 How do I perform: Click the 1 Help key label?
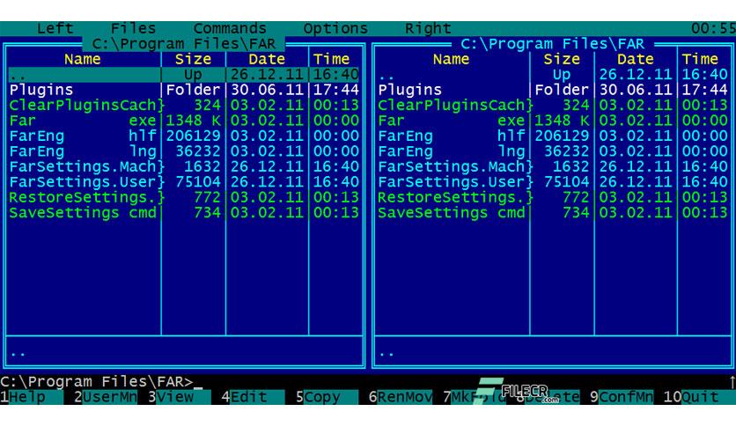(32, 397)
